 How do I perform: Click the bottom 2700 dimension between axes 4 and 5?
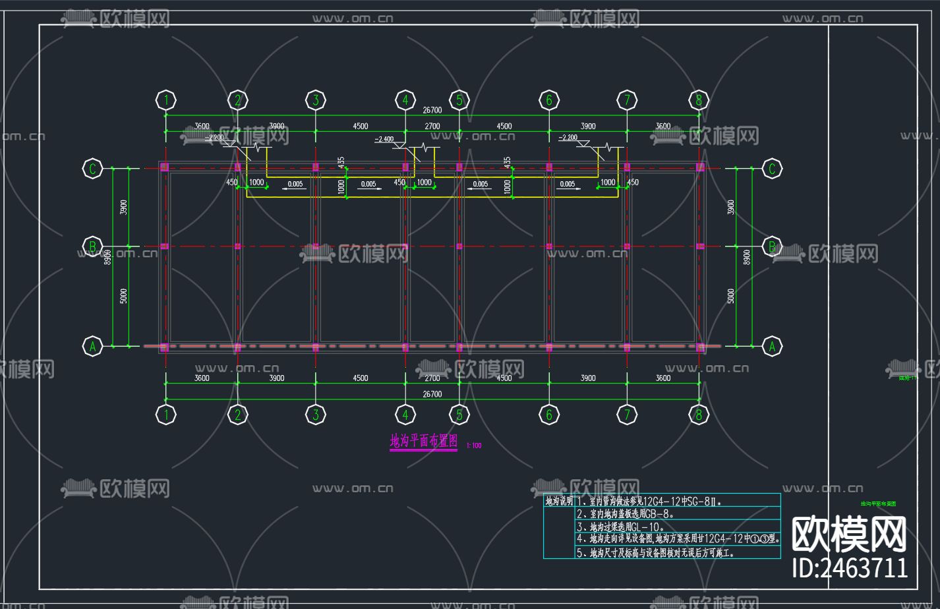click(x=432, y=378)
